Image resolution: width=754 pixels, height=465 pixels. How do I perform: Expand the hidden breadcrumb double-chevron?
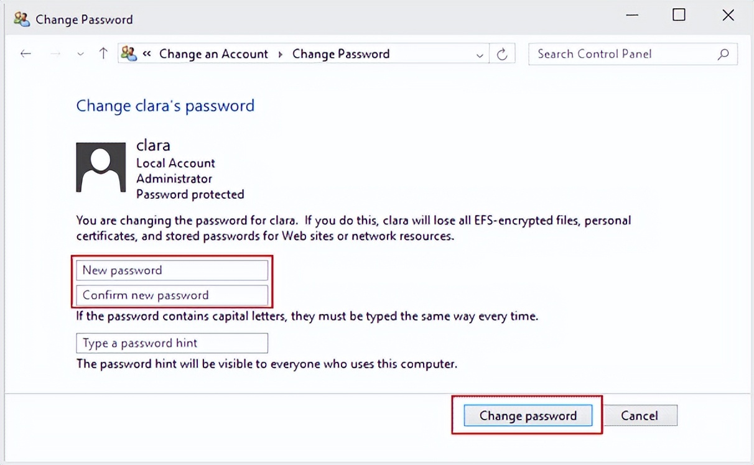[x=147, y=54]
